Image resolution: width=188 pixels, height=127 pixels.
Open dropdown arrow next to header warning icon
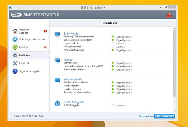[x=174, y=15]
